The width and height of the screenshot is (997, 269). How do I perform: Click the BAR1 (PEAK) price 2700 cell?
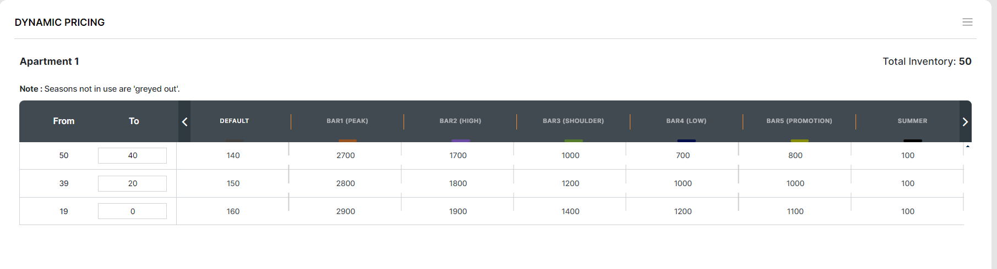click(x=346, y=155)
